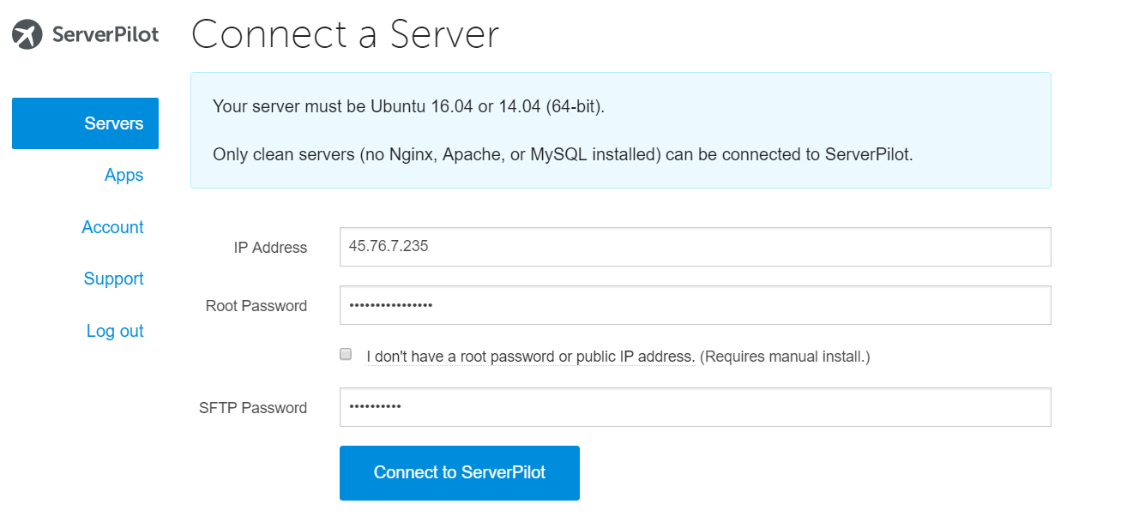Log out of ServerPilot

115,331
